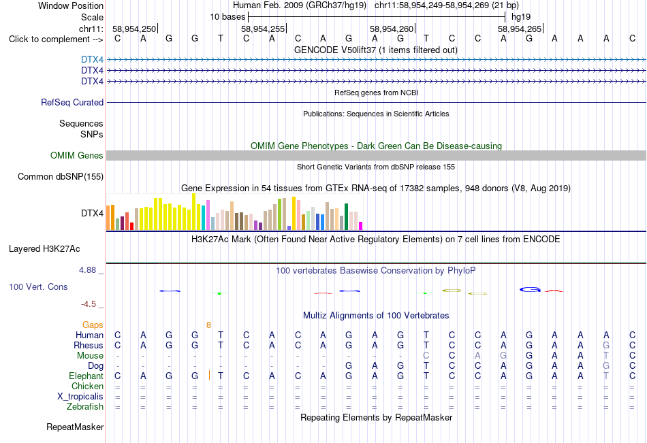Click the hg19 label beside scale bar
Viewport: 647px width, 443px height.
click(x=521, y=17)
